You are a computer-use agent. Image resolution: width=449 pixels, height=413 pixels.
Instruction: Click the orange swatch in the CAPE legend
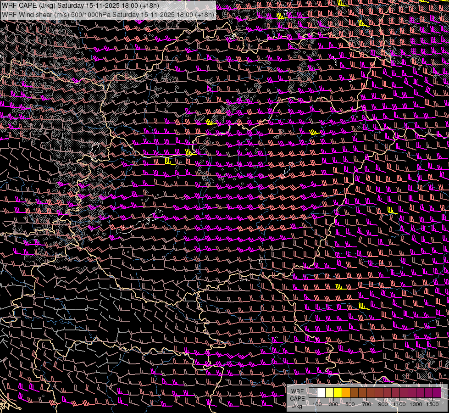coord(346,392)
